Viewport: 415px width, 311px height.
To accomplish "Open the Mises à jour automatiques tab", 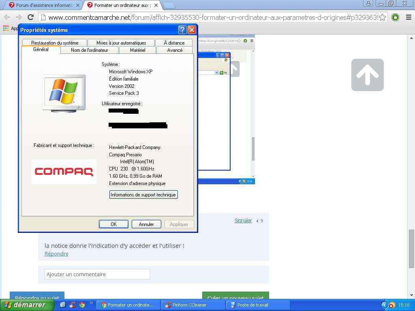I will tap(121, 43).
